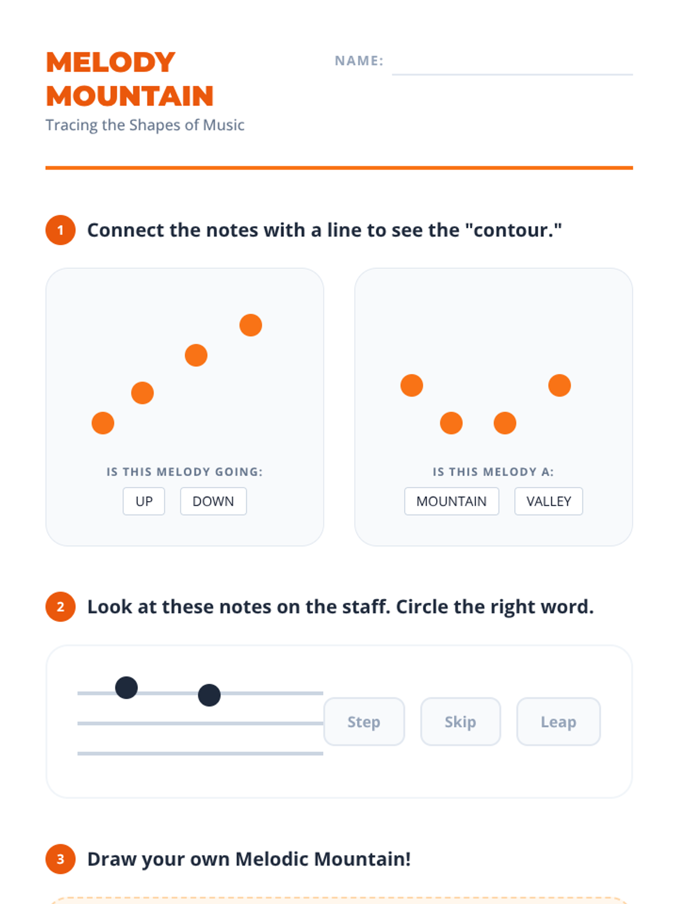Click the last orange dot in the valley melody
This screenshot has width=678, height=904.
559,385
